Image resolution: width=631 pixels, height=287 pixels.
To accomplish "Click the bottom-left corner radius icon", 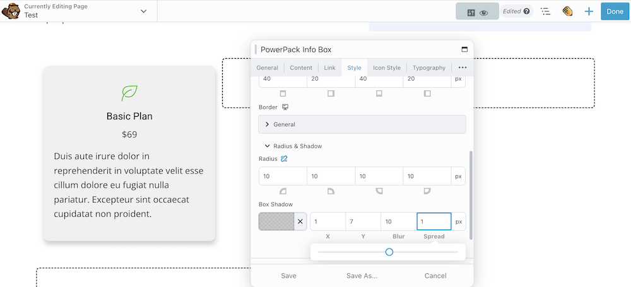I will point(427,190).
